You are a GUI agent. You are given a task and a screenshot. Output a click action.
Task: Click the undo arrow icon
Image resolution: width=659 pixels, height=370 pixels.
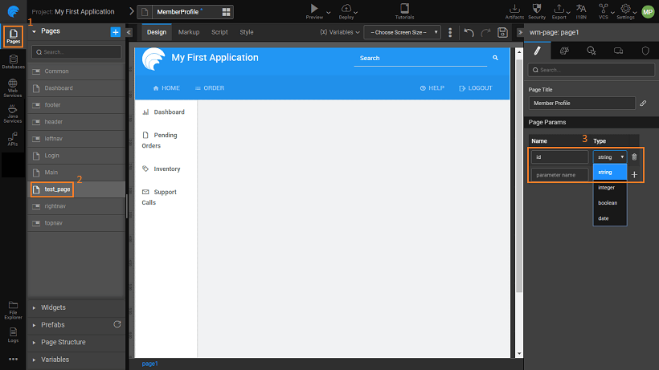pyautogui.click(x=469, y=32)
